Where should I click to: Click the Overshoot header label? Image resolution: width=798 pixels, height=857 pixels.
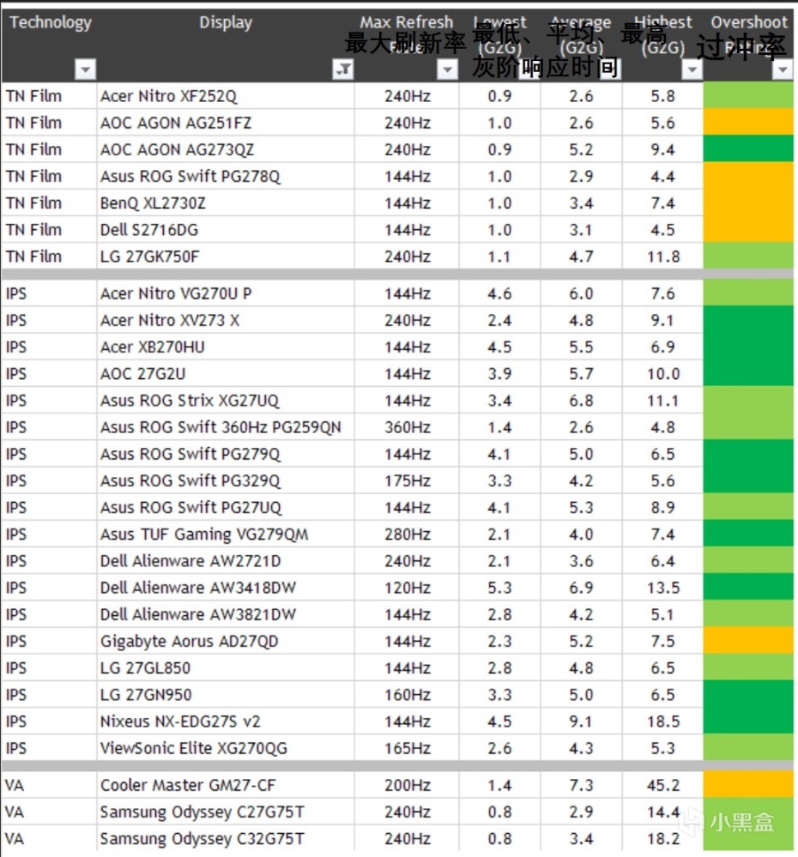tap(749, 22)
